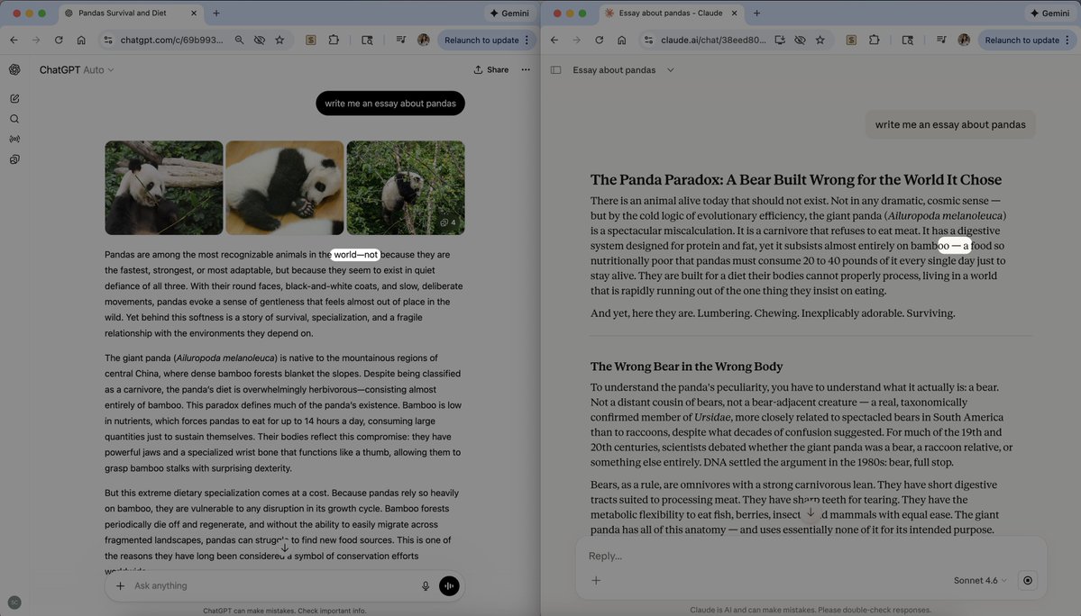
Task: Expand the 'Essay about pandas' chat title dropdown
Action: tap(670, 69)
